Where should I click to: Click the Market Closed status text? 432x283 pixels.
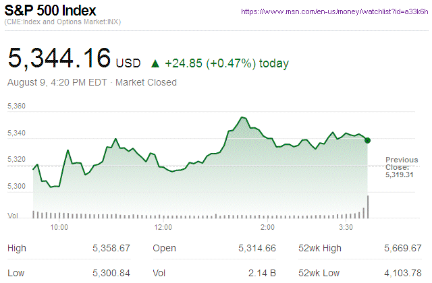click(146, 82)
